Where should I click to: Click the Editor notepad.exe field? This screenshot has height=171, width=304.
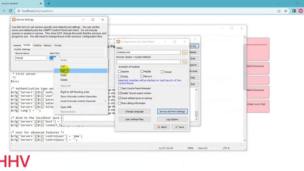(x=148, y=52)
